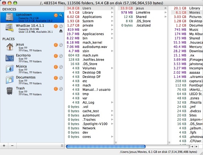Viewport: 203px width, 155px height.
Task: Expand the jesus 33.9 GB folder arrow
Action: click(x=165, y=8)
